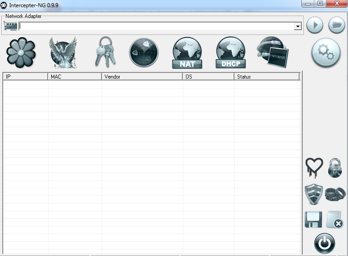The width and height of the screenshot is (348, 256).
Task: Switch to Scan mode radar icon
Action: tap(144, 53)
